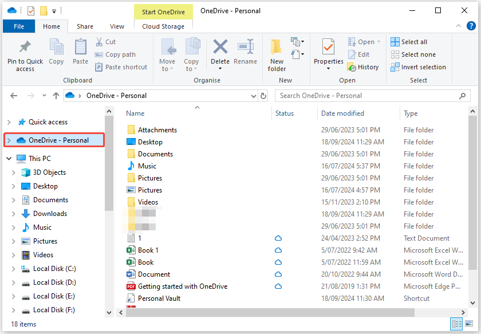Collapse the This PC tree

[x=8, y=158]
